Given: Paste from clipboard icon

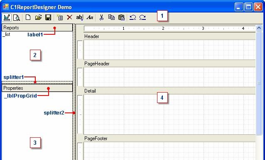Looking at the screenshot, I should [x=121, y=17].
